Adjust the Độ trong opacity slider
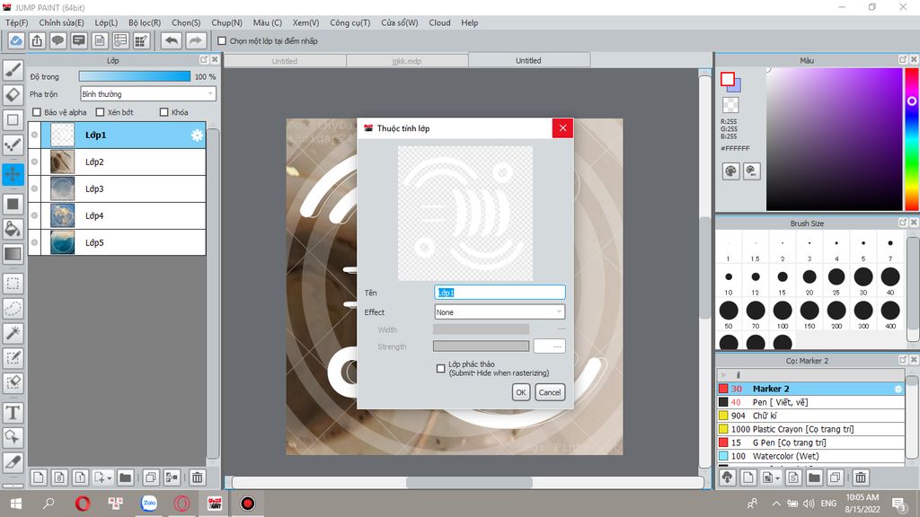Image resolution: width=920 pixels, height=517 pixels. [x=135, y=77]
